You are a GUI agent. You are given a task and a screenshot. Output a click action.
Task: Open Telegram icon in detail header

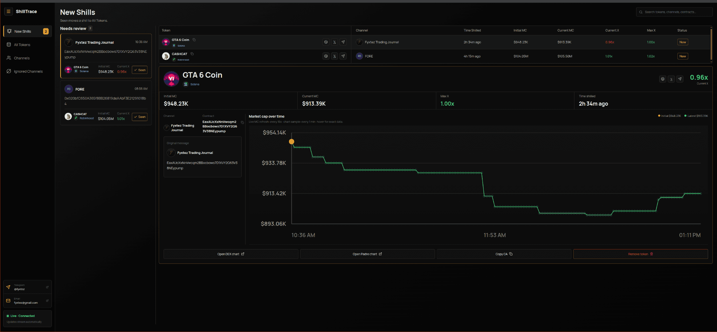[680, 79]
